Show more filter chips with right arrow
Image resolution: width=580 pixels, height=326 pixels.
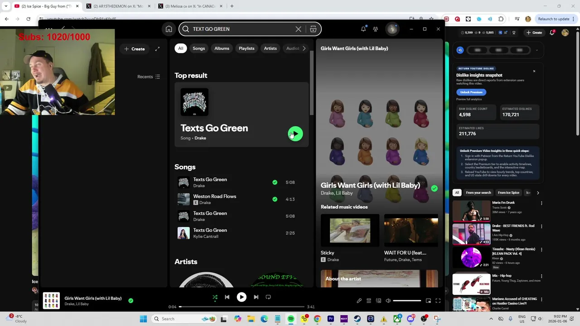pos(304,48)
